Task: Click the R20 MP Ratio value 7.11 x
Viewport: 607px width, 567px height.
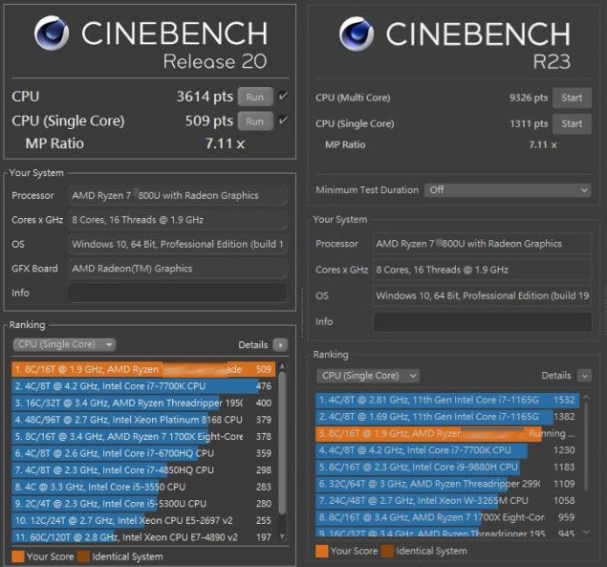Action: (225, 143)
